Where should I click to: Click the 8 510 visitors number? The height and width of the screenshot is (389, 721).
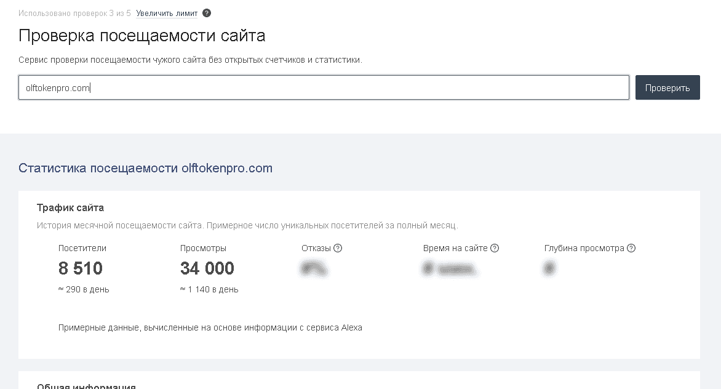[x=81, y=268]
